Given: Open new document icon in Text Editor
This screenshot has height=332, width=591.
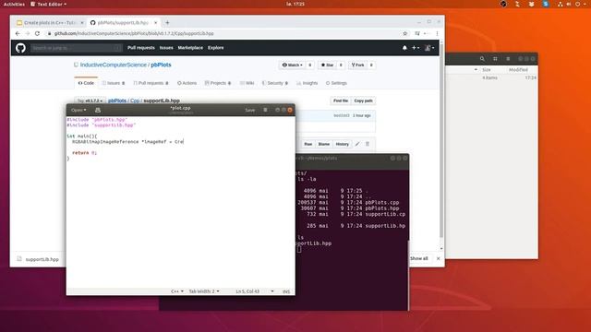Looking at the screenshot, I should 98,110.
